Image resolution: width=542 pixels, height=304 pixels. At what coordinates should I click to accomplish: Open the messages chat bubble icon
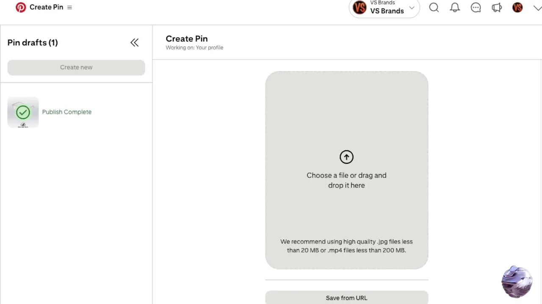point(476,7)
